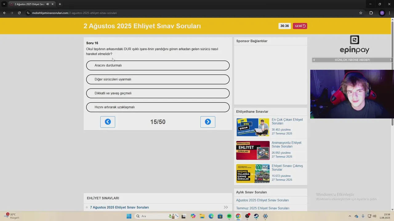This screenshot has height=221, width=394.
Task: Open 'Ağustos 2025 Ehliyet Sınav Soruları' link
Action: [x=262, y=200]
